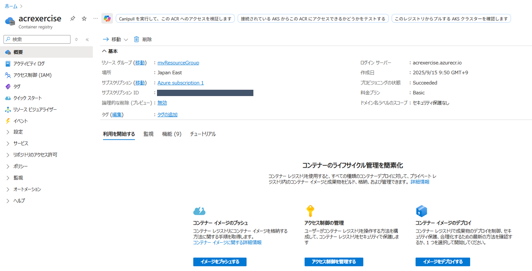
Task: Click the acrexercise container registry icon
Action: click(x=10, y=21)
